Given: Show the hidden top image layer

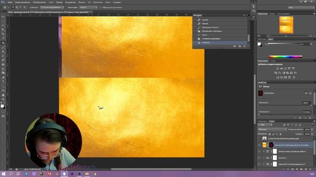Looking at the screenshot, I should [259, 139].
